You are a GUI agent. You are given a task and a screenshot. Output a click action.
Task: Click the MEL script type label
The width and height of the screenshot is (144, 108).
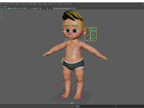(77, 106)
